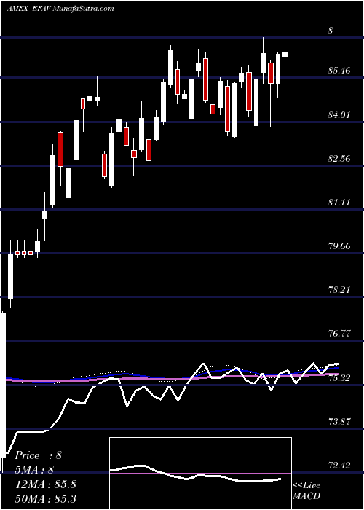Click the MACD inset chart box
The image size is (364, 510).
200,474
